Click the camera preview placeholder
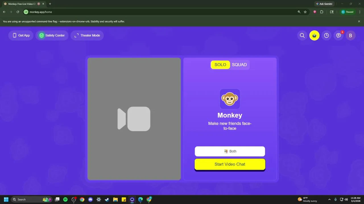The image size is (364, 204). (134, 119)
